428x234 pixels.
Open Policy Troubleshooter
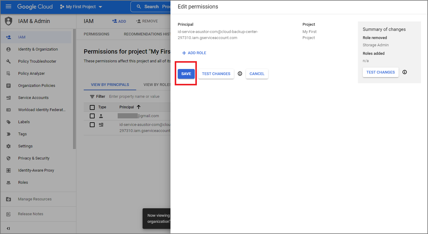(37, 61)
